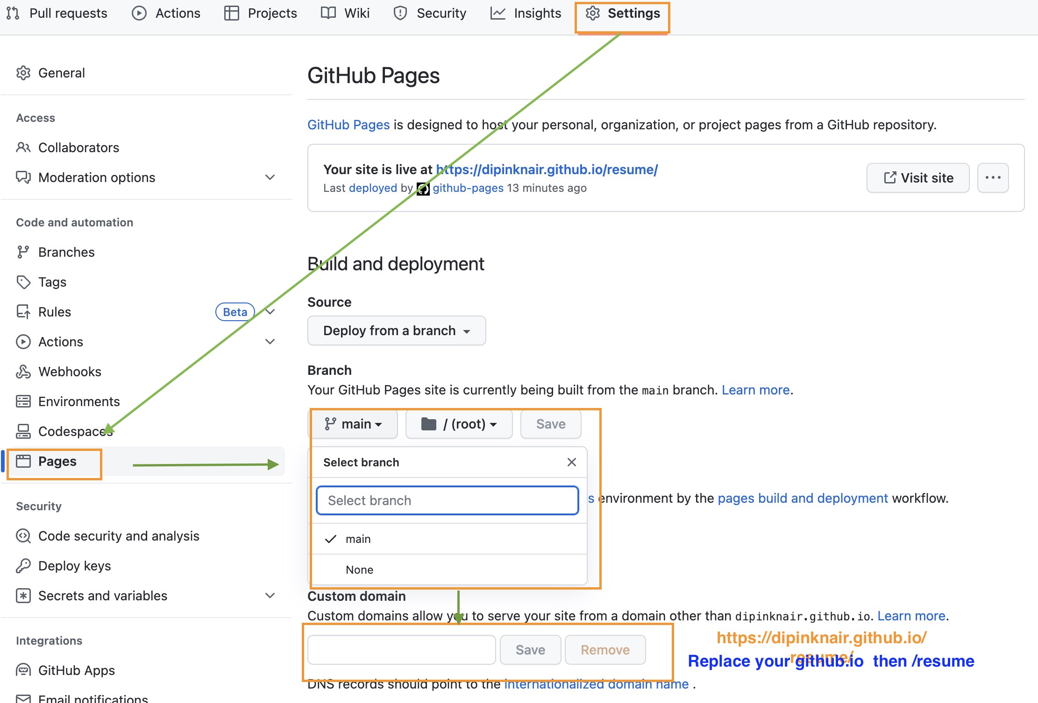Open Collaborators people icon
Image resolution: width=1038 pixels, height=703 pixels.
click(23, 148)
